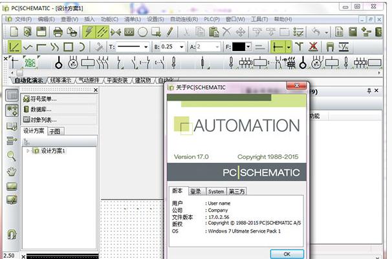
Task: Select the Symbols tool (bowtie icon)
Action: pyautogui.click(x=116, y=32)
